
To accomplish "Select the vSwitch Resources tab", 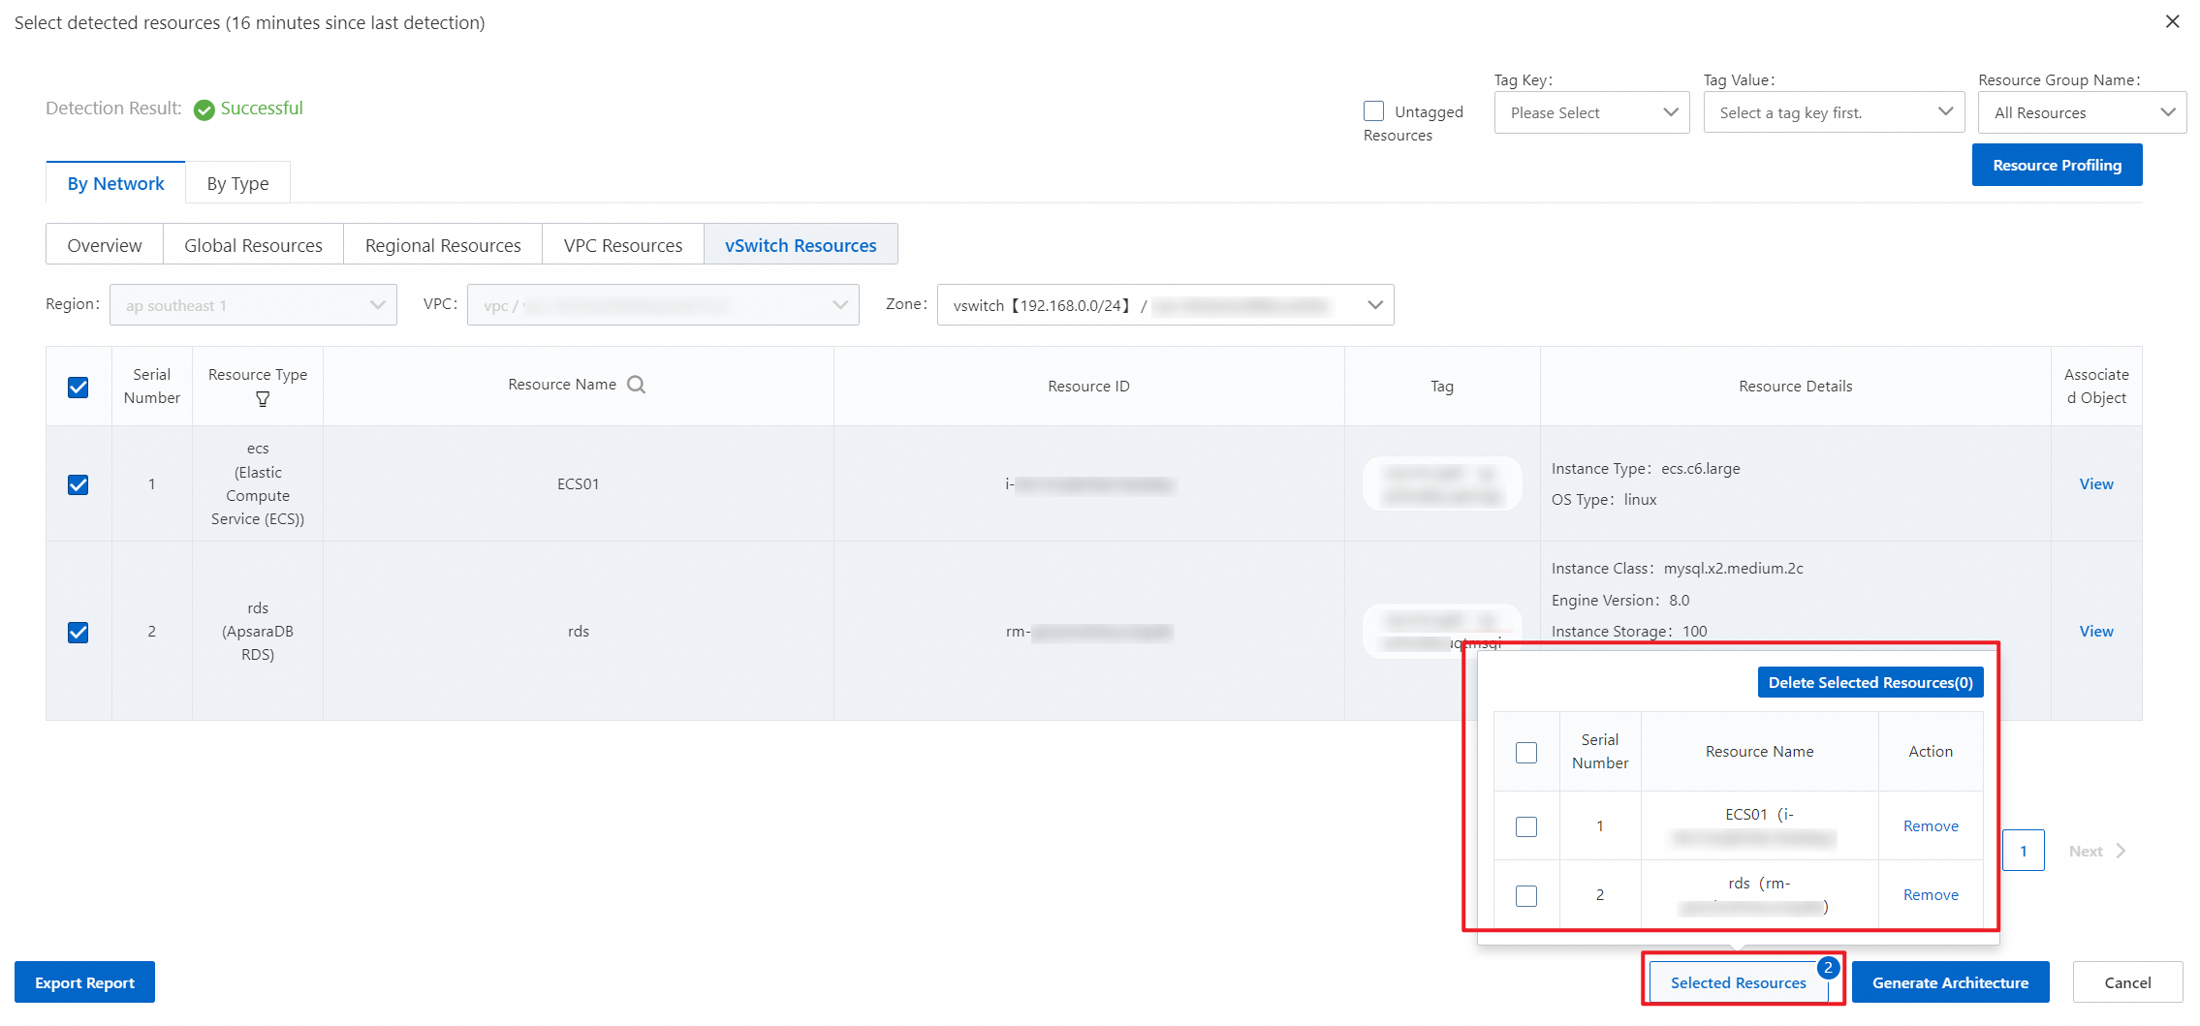I will coord(801,245).
